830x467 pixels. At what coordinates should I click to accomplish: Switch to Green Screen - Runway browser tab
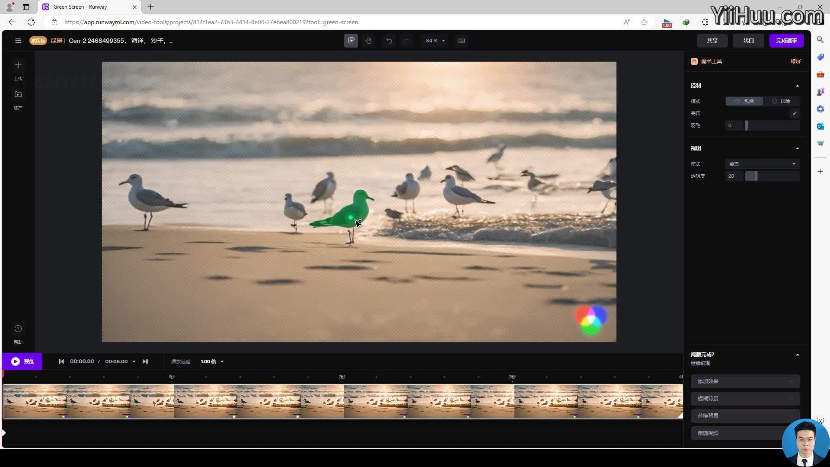[x=89, y=7]
